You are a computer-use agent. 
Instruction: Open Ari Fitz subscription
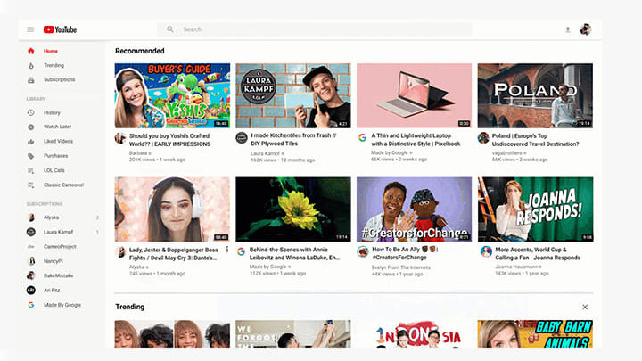point(52,291)
